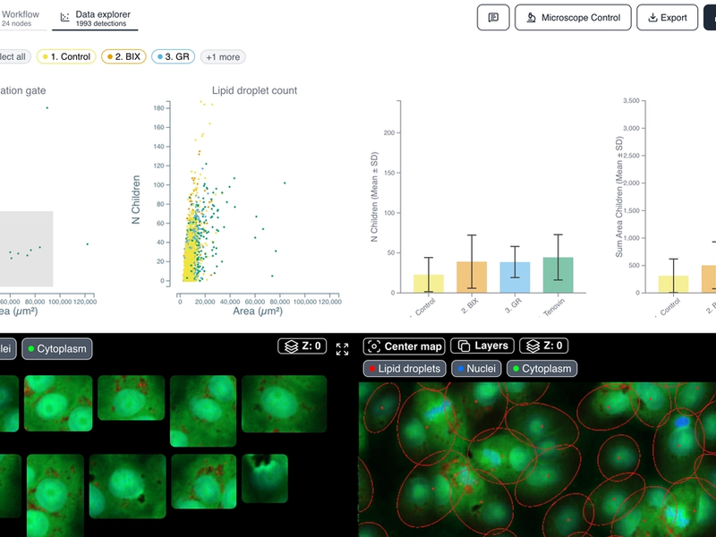Toggle the 3. GR group filter

(173, 56)
